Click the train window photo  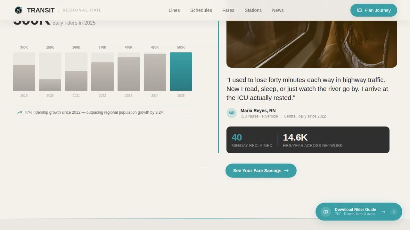click(x=312, y=44)
